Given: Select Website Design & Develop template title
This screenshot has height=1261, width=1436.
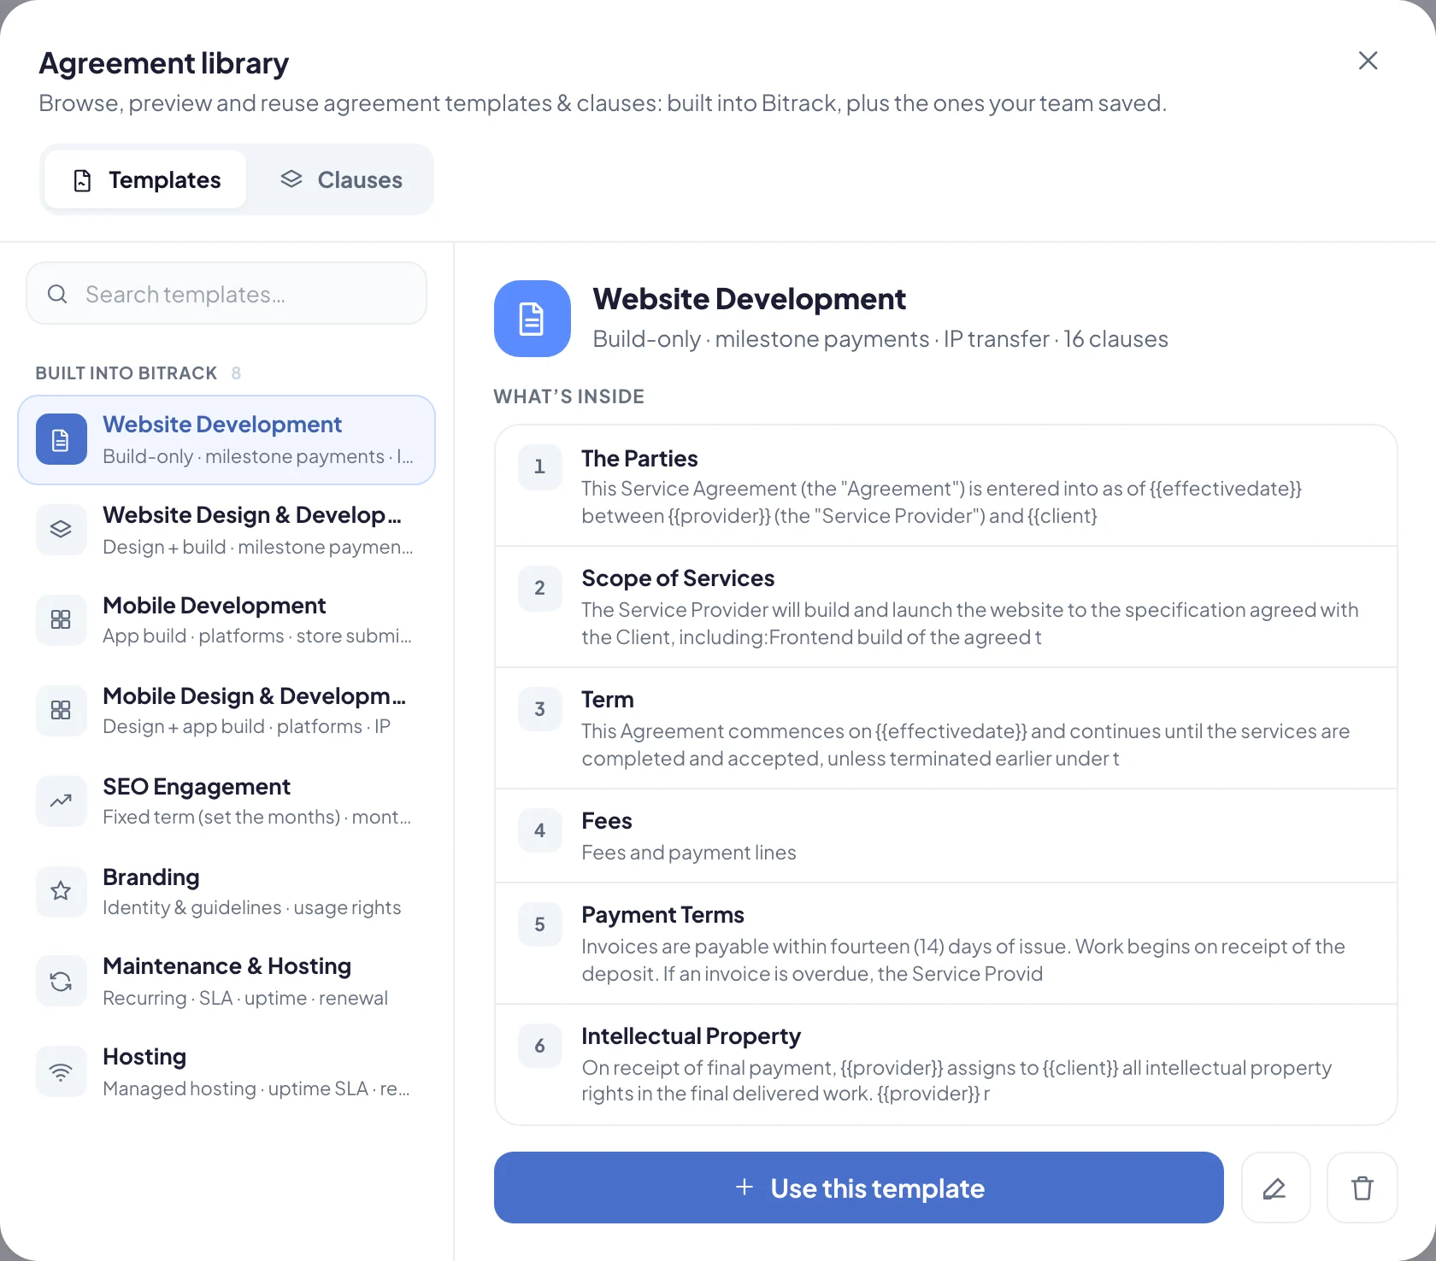Looking at the screenshot, I should click(x=252, y=515).
